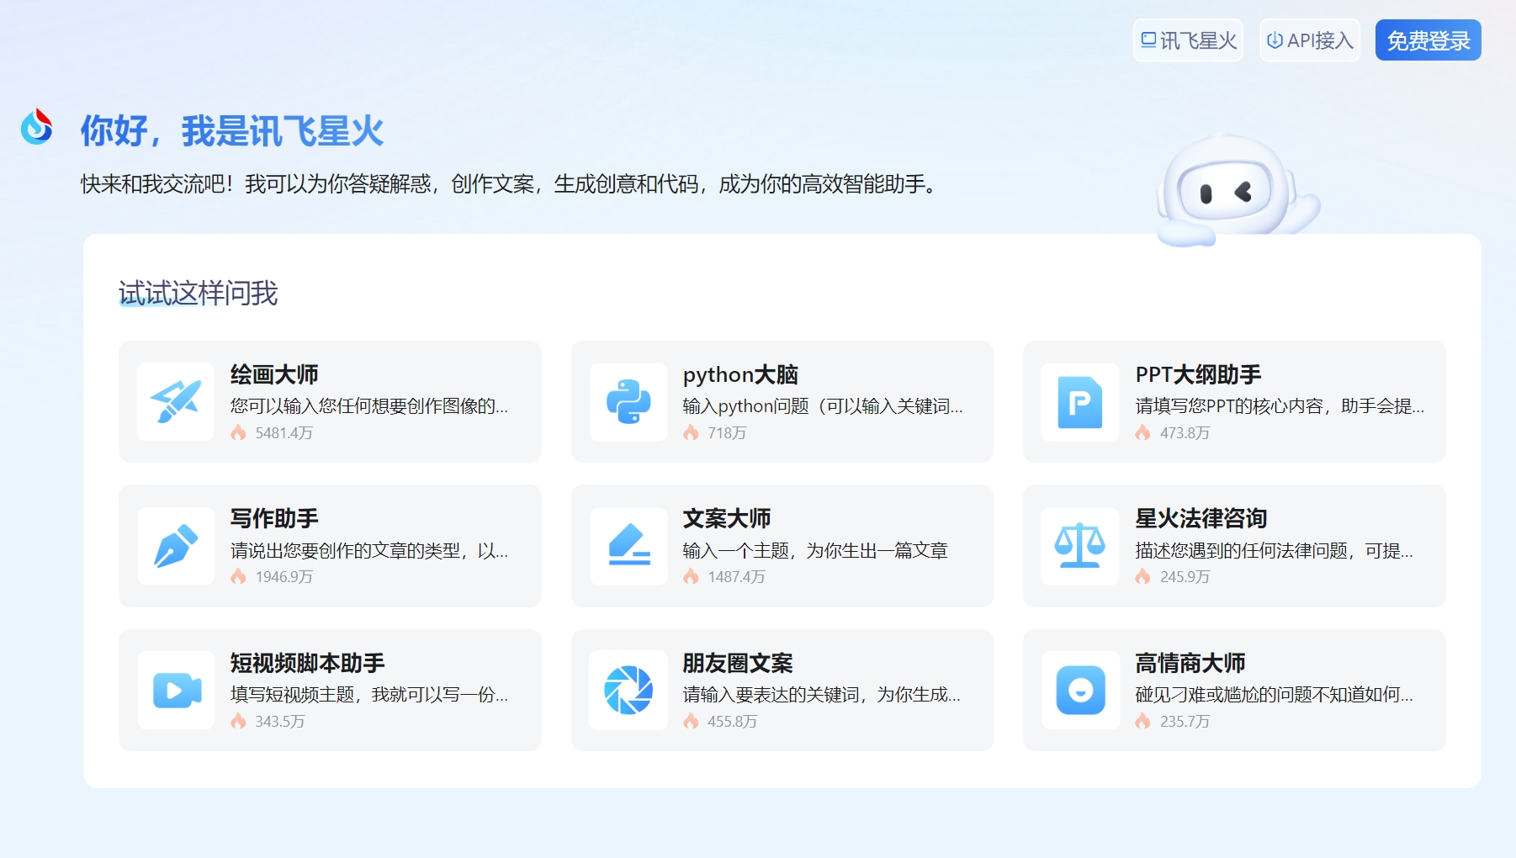
Task: Click the flame icon beside 473.8万
Action: click(1142, 432)
